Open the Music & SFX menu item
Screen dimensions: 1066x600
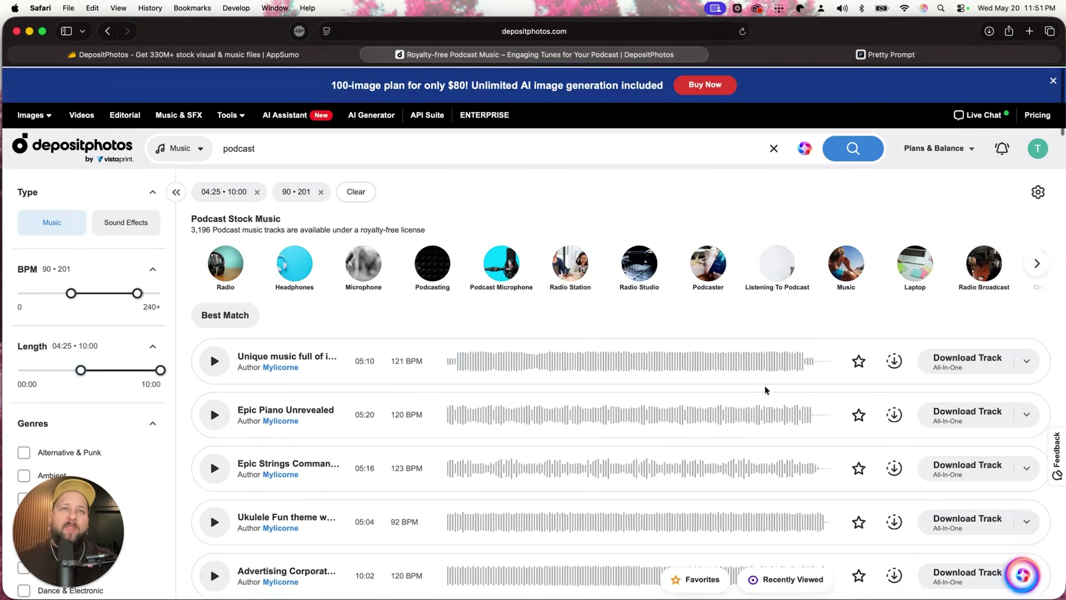pos(179,115)
